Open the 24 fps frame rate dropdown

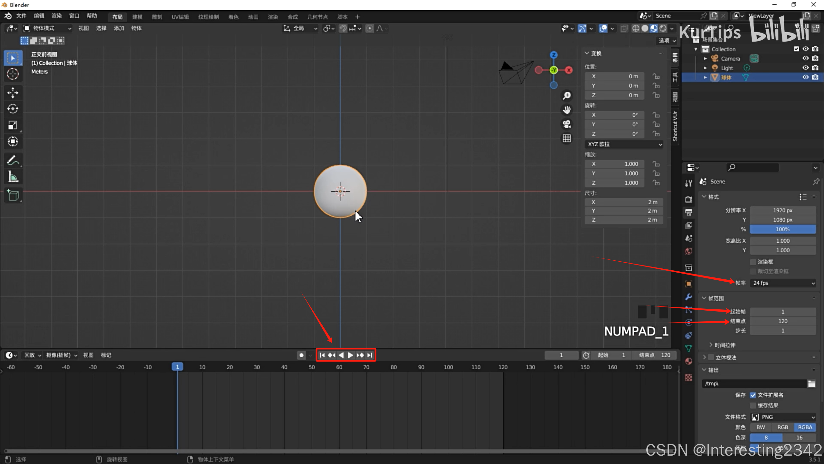coord(783,283)
